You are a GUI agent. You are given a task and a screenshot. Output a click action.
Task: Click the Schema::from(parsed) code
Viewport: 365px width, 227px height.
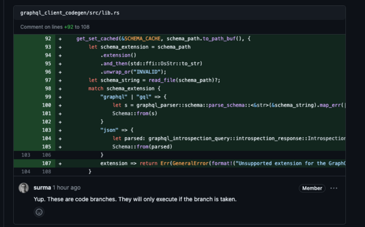click(x=142, y=147)
